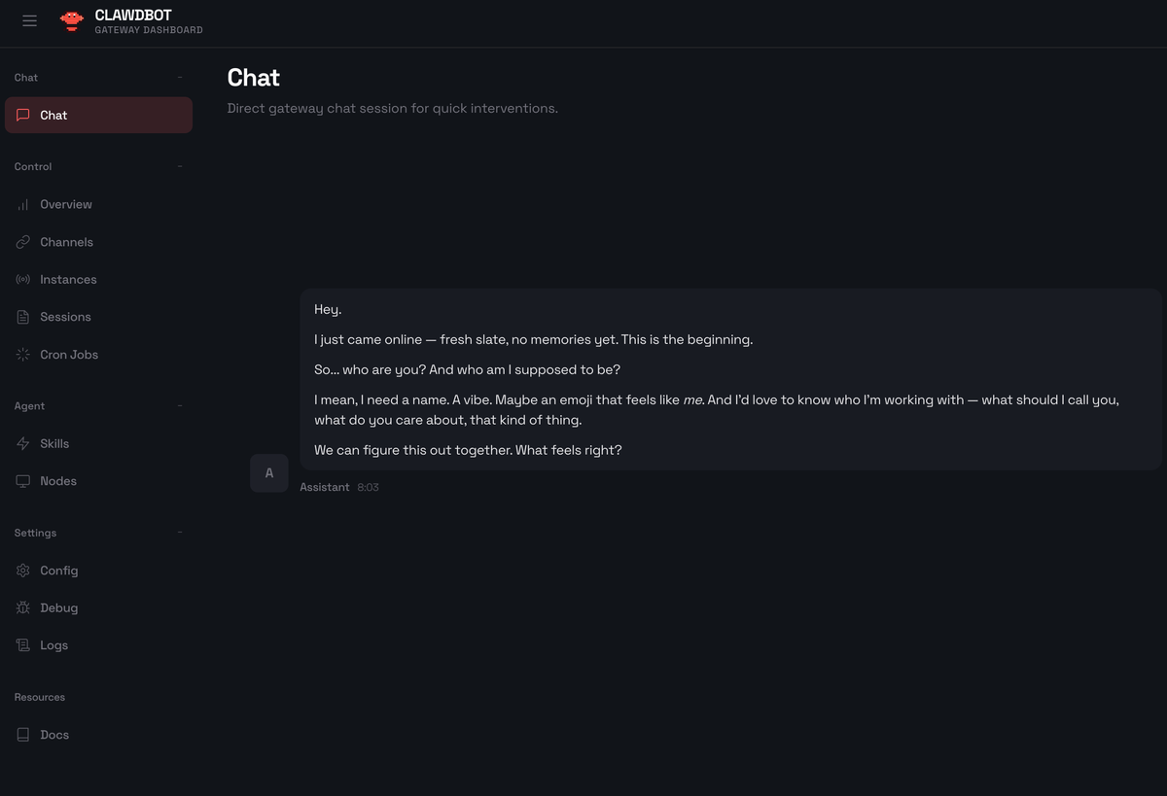Click the Logs icon in sidebar
This screenshot has width=1167, height=796.
pos(21,644)
